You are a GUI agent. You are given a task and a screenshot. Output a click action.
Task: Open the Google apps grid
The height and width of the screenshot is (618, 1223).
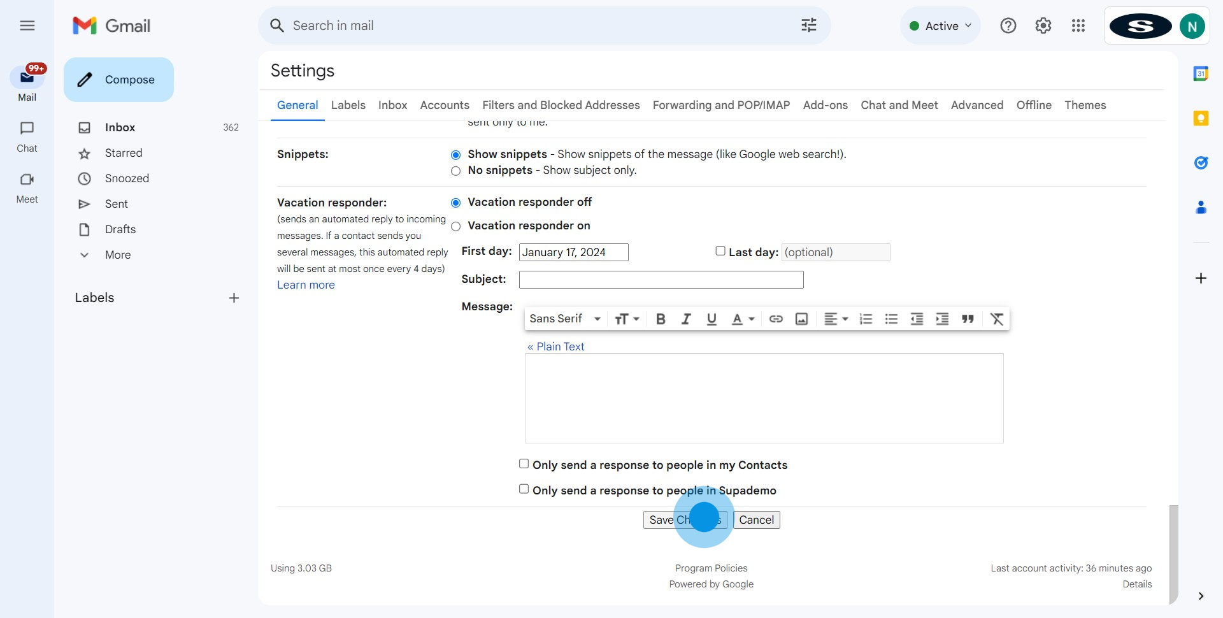1078,25
